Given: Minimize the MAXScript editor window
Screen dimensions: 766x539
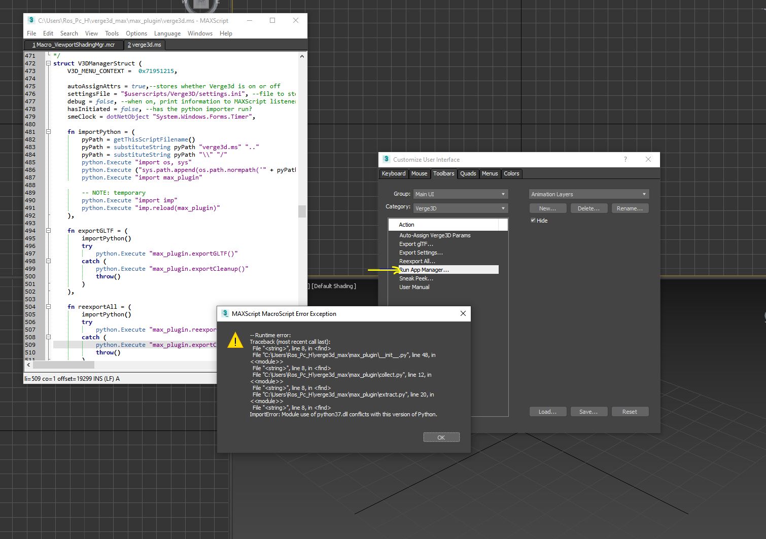Looking at the screenshot, I should (250, 20).
